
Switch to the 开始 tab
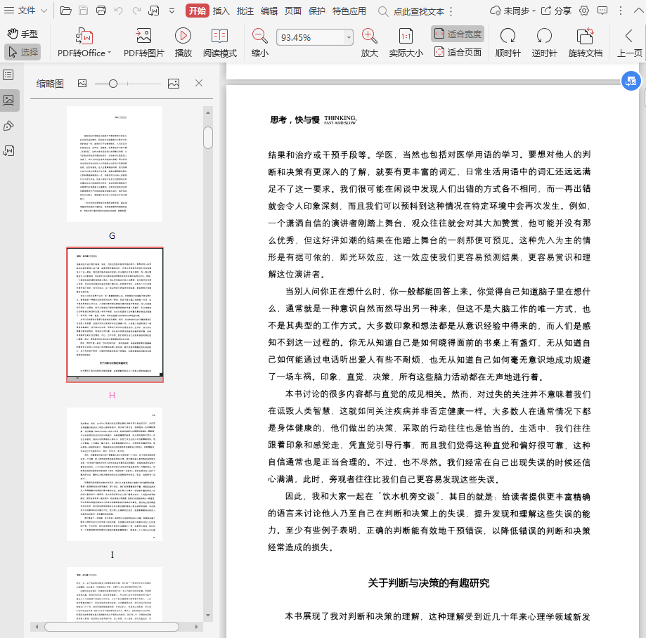pos(198,11)
